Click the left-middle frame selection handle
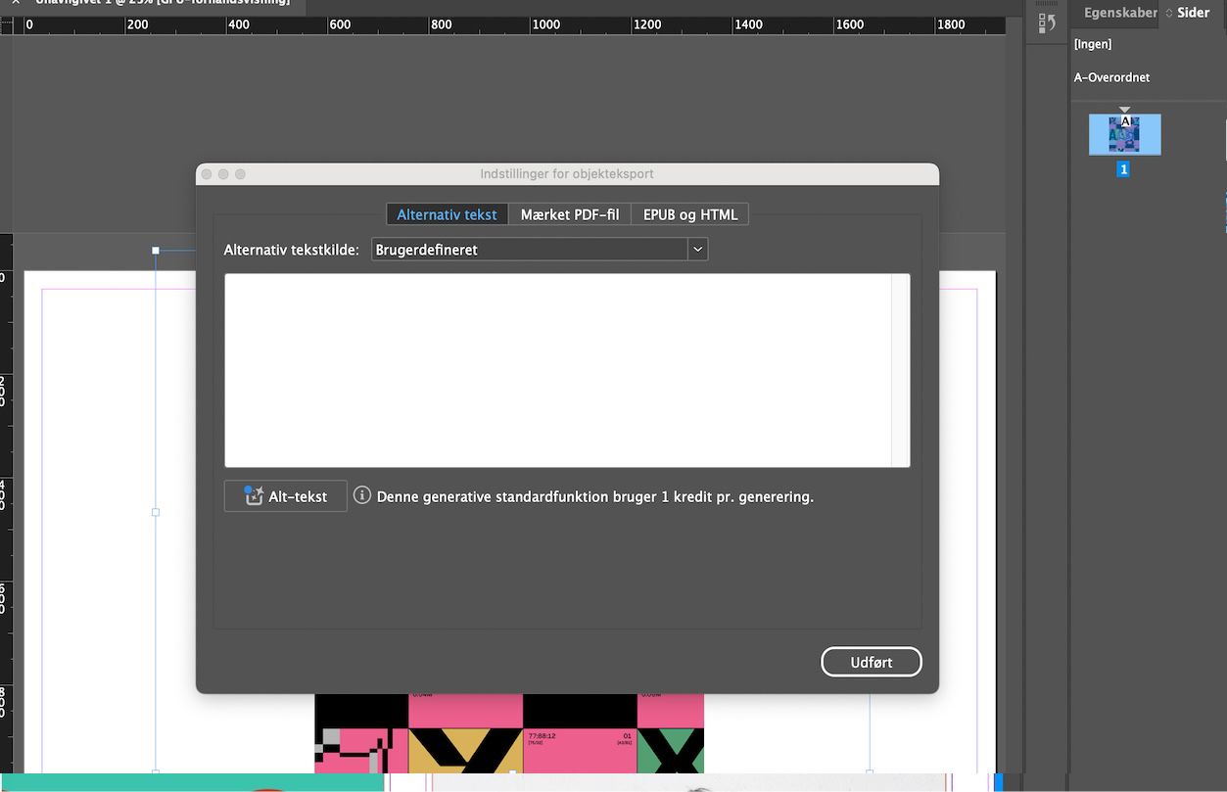Viewport: 1227px width, 792px height. pyautogui.click(x=156, y=512)
